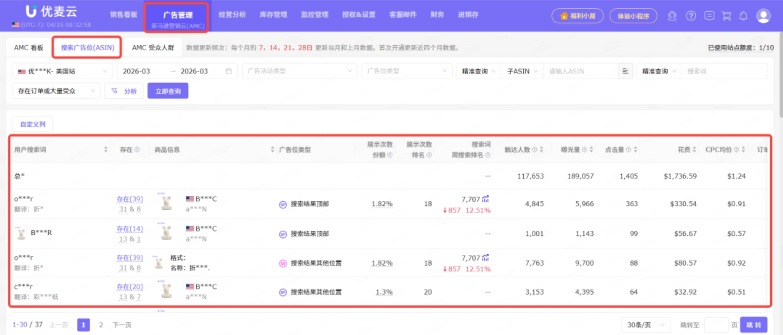The image size is (783, 335).
Task: Open the 存在(39) link for keyword o***r
Action: tap(130, 199)
